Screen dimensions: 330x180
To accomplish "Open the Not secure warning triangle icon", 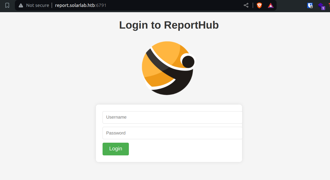I will tap(21, 5).
